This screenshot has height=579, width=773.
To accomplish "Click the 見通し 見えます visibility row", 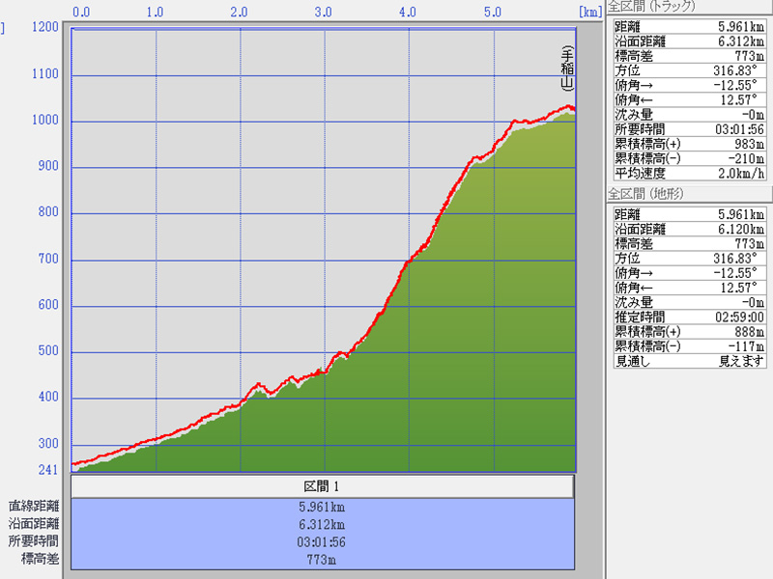I will (689, 360).
